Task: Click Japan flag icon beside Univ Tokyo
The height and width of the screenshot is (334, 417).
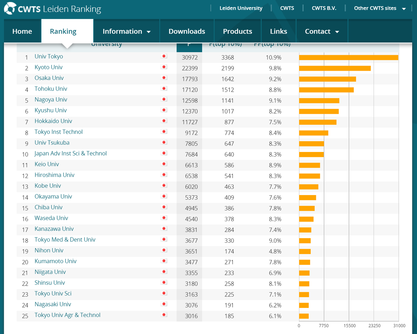Action: pyautogui.click(x=164, y=56)
